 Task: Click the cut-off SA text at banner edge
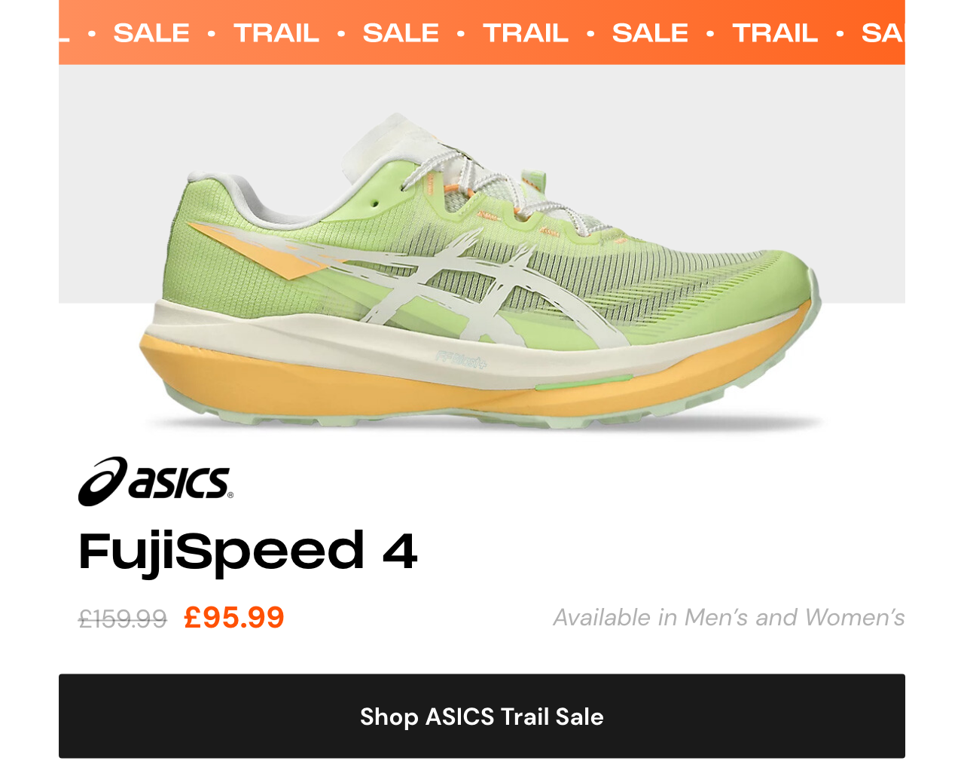coord(883,33)
